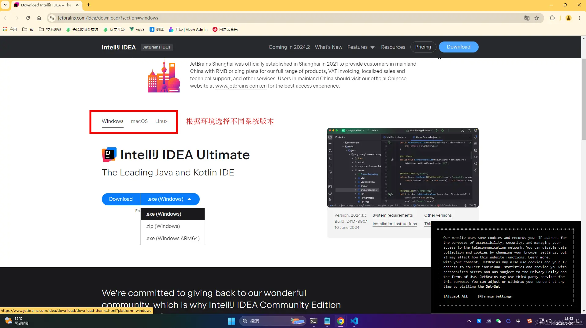Image resolution: width=586 pixels, height=328 pixels.
Task: Open the apps grid bookmark icon
Action: [10, 29]
